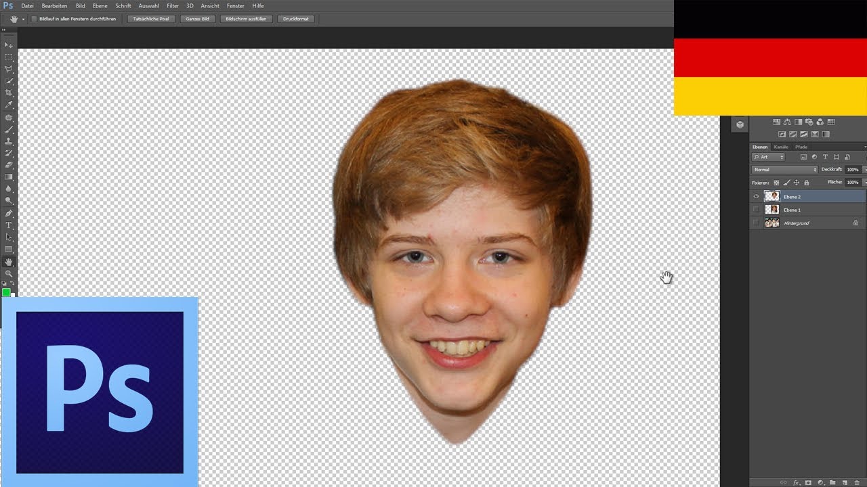Open the Fläche fill slider arrow
This screenshot has height=487, width=867.
pos(864,182)
